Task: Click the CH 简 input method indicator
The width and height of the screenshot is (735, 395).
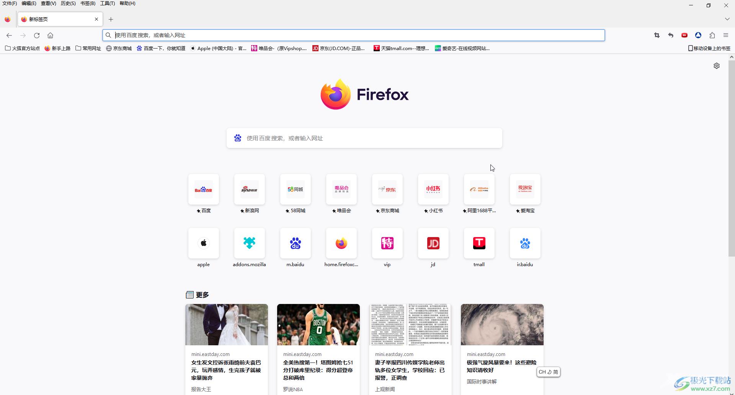Action: tap(549, 372)
